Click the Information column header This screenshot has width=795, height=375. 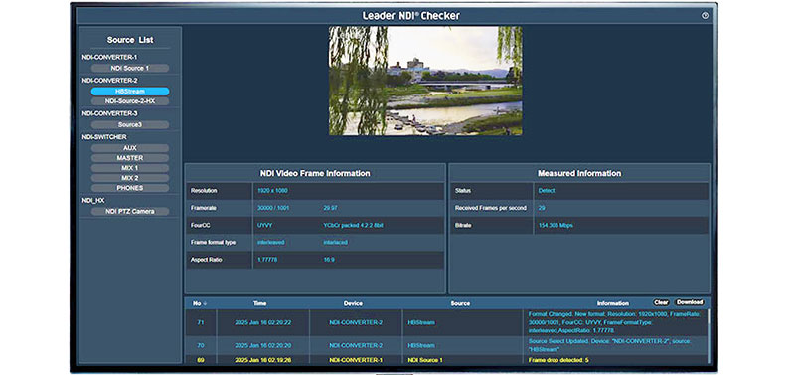[613, 303]
